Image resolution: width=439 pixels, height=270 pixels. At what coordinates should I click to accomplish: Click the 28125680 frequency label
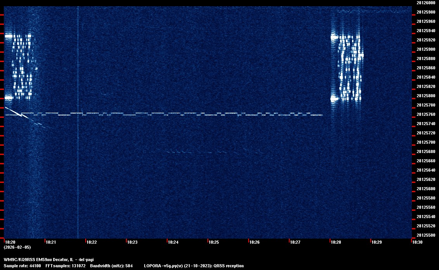click(425, 151)
